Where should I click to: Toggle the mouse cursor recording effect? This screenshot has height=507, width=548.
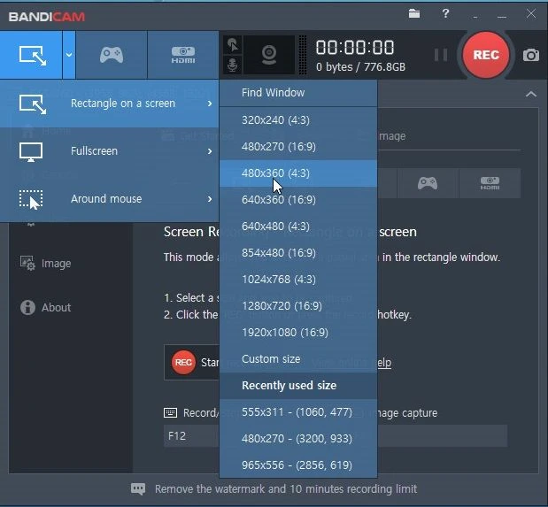[x=233, y=44]
